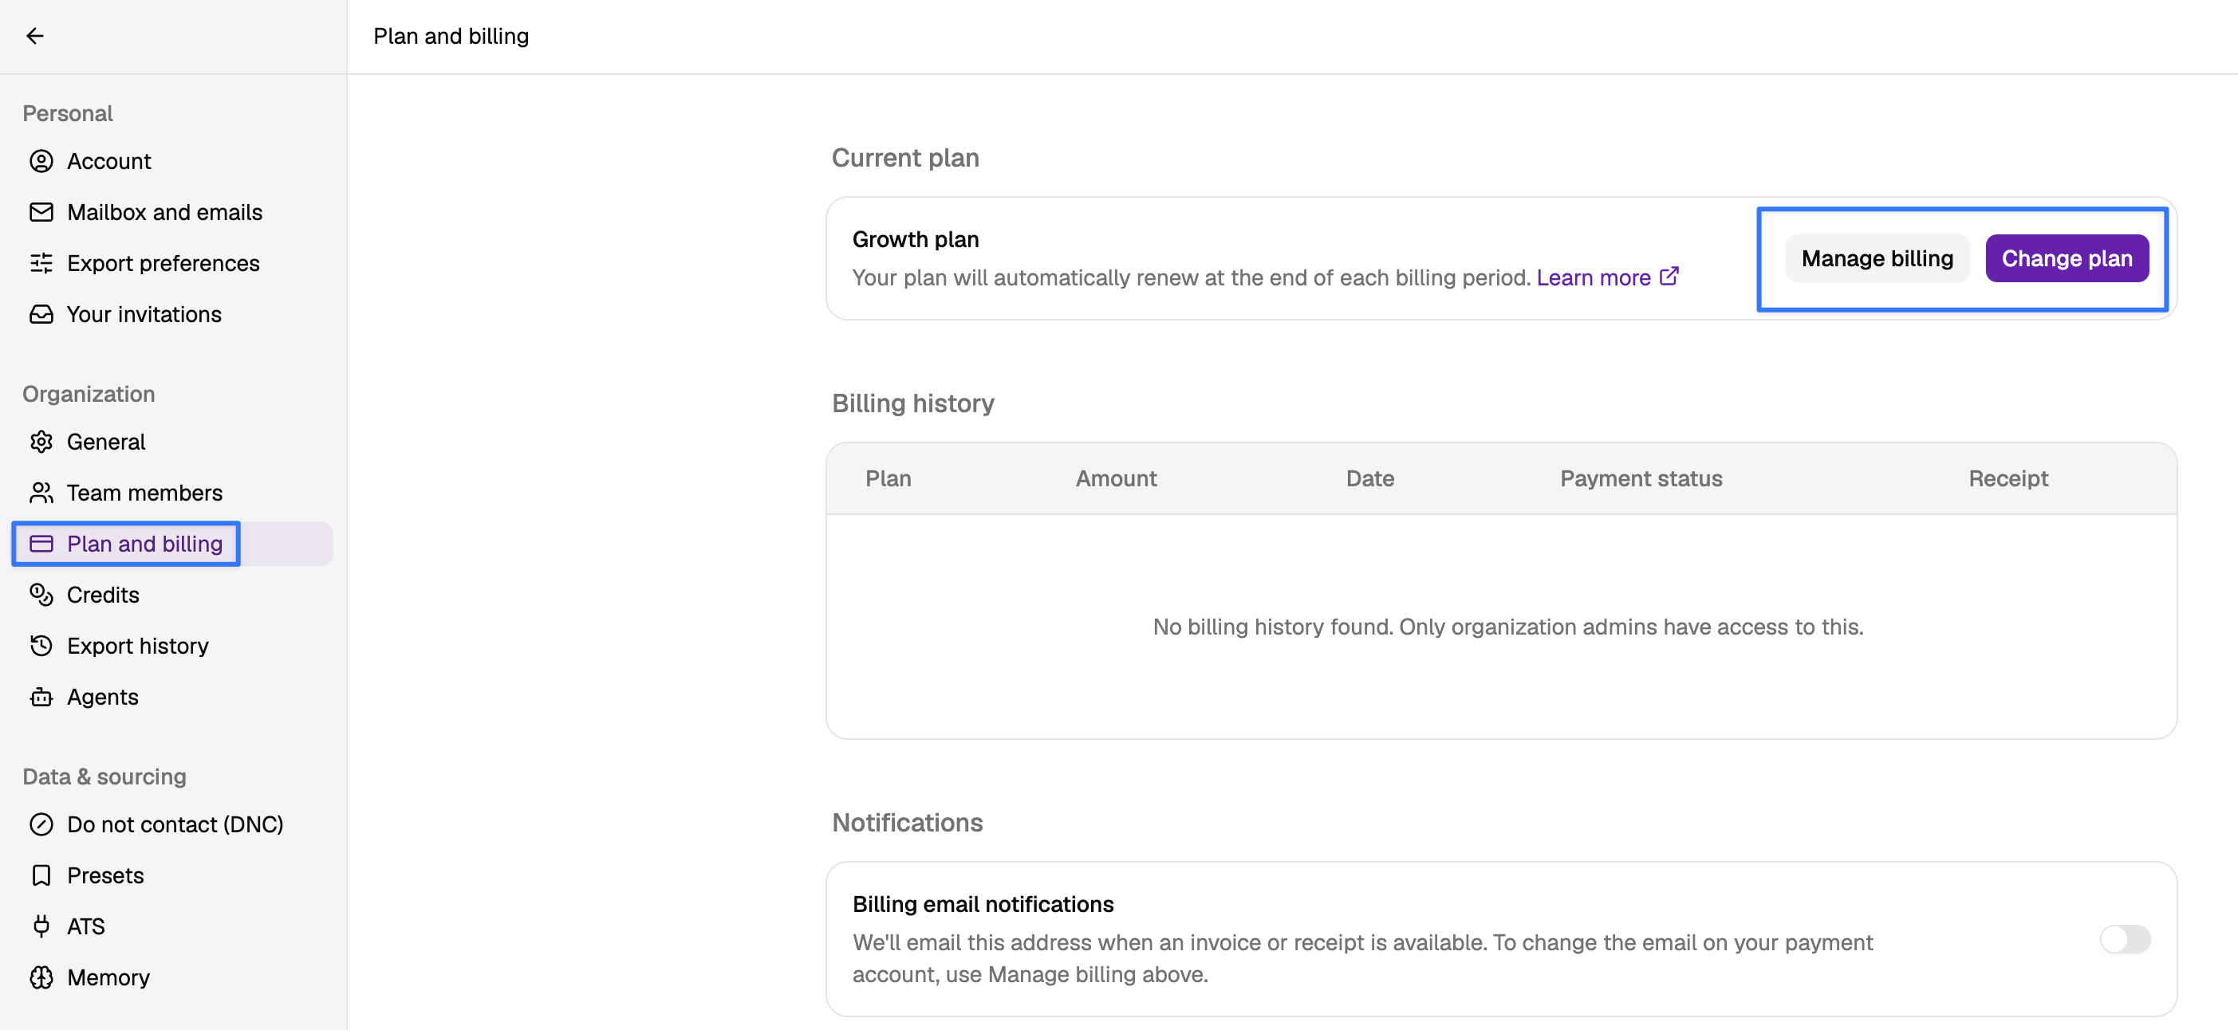This screenshot has height=1030, width=2238.
Task: Open General organization settings
Action: coord(172,441)
